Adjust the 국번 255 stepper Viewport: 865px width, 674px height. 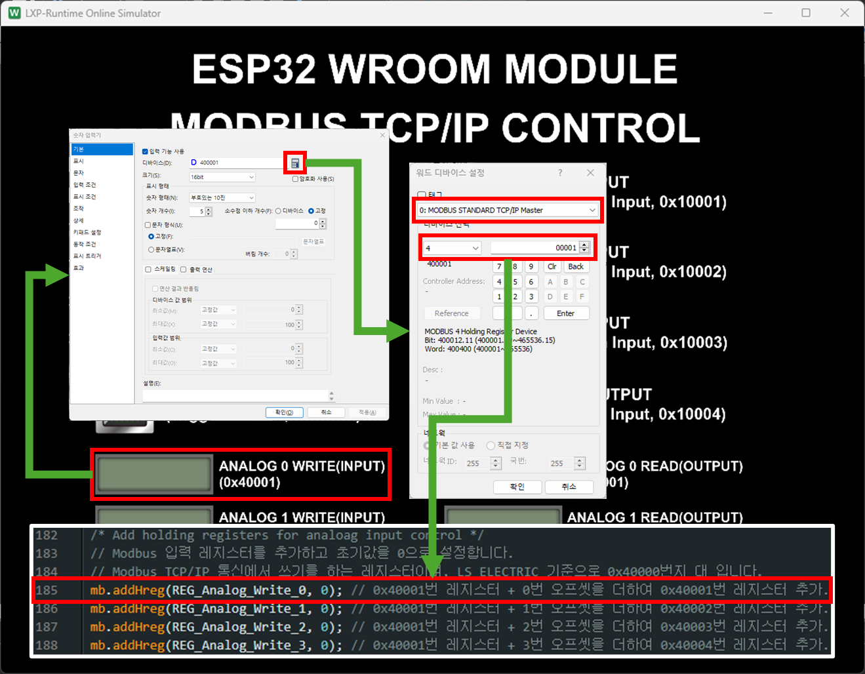click(580, 463)
